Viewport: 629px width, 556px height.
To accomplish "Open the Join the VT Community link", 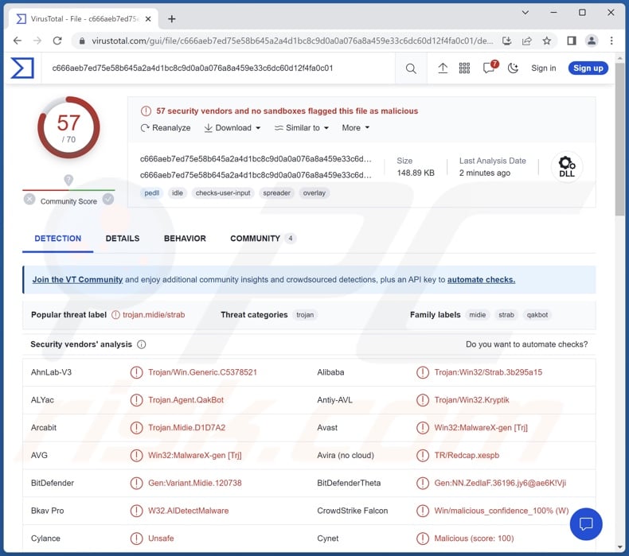I will tap(77, 280).
